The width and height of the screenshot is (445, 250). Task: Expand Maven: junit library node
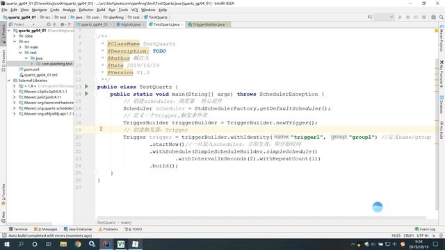pos(15,97)
